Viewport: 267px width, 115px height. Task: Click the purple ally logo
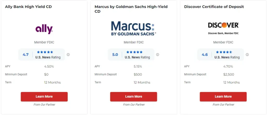[44, 29]
